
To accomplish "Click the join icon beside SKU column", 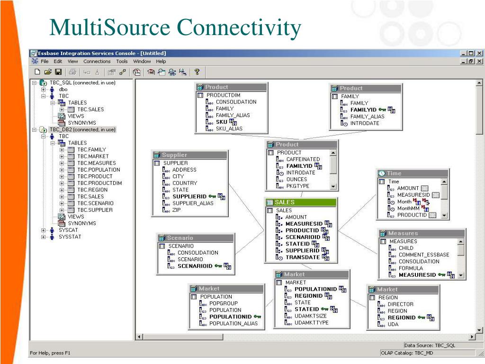I will (x=233, y=122).
